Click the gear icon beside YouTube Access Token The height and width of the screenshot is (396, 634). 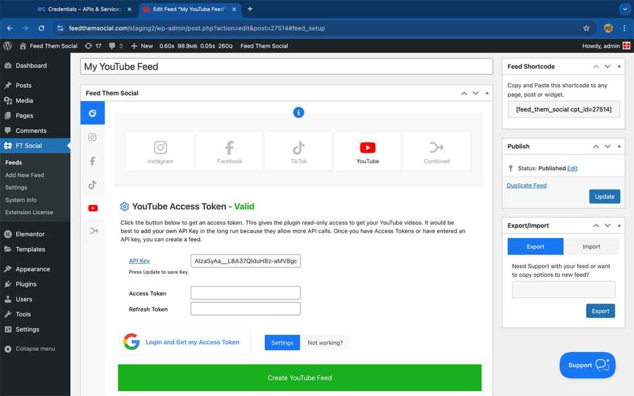click(124, 207)
